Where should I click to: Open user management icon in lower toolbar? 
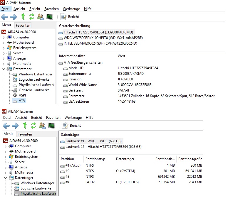tap(42, 126)
